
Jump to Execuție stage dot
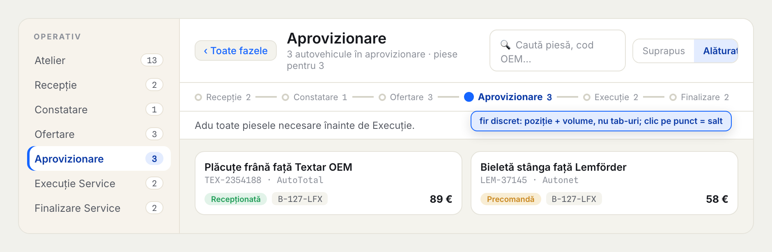587,97
